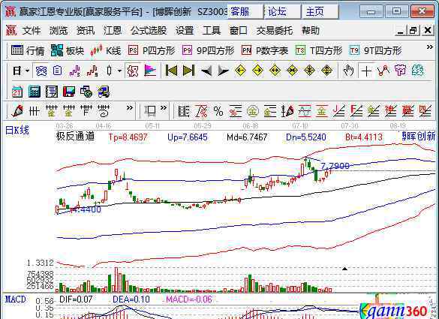Click the yellow diamond four-way arrows icon
Image resolution: width=439 pixels, height=319 pixels.
click(309, 71)
